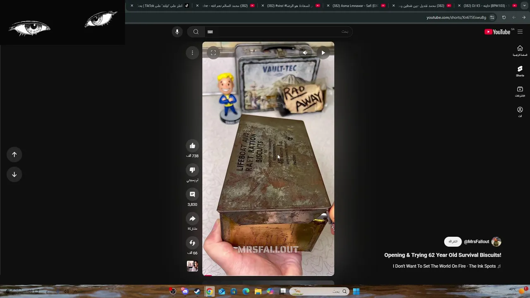Reload the page with refresh icon
530x298 pixels.
(504, 17)
